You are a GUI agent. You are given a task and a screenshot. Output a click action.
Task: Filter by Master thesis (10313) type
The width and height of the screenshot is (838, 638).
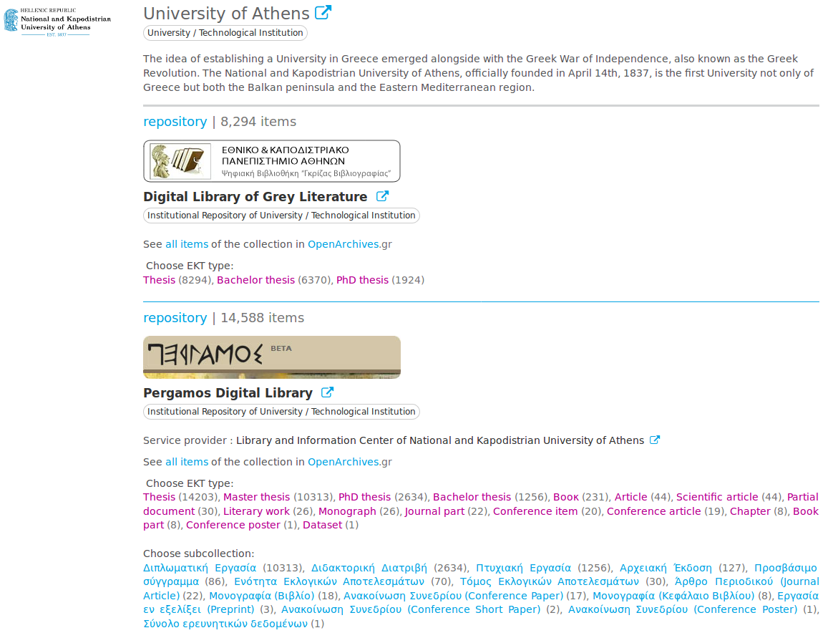pos(256,497)
